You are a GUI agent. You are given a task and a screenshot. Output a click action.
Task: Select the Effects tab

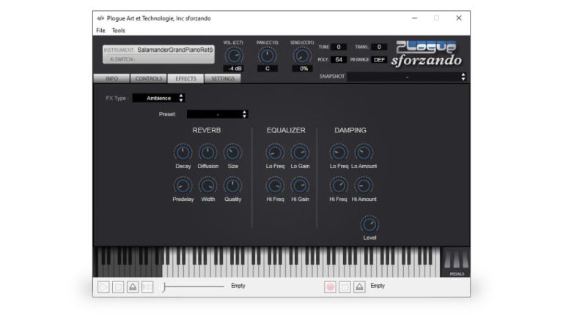tap(185, 78)
